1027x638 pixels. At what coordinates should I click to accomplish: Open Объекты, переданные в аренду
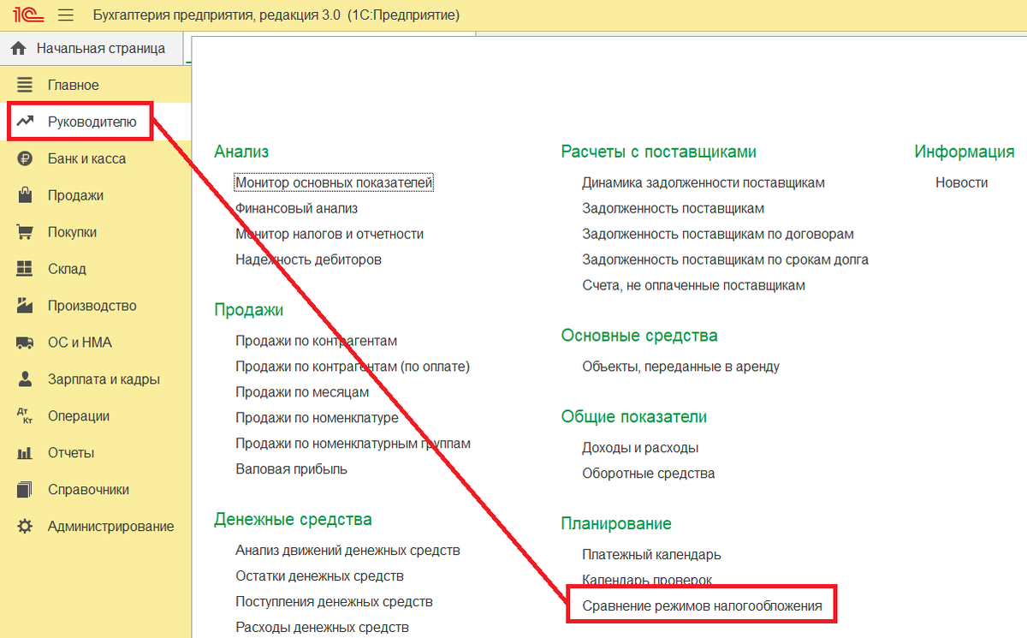[680, 367]
